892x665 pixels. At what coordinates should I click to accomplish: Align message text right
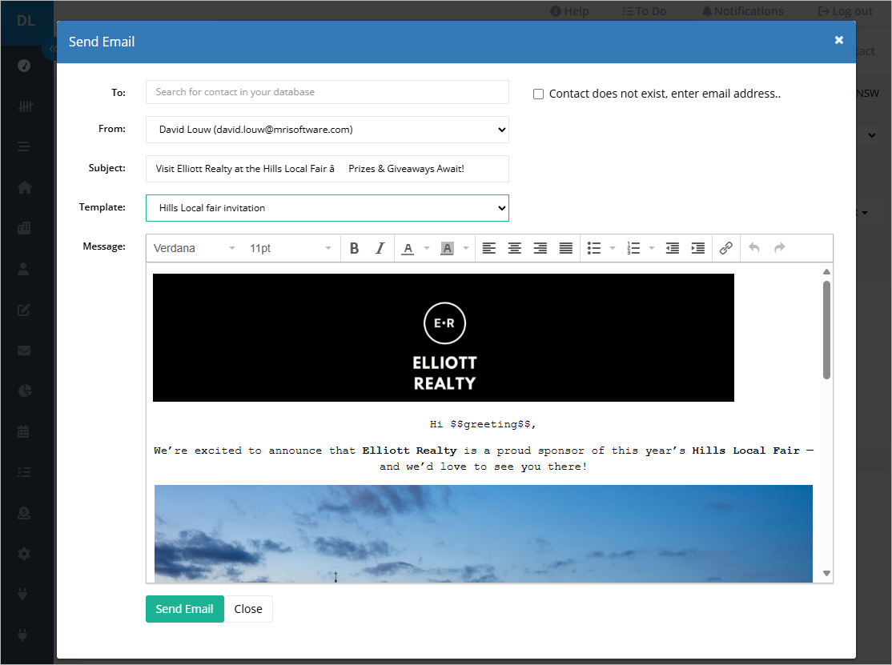(x=540, y=248)
